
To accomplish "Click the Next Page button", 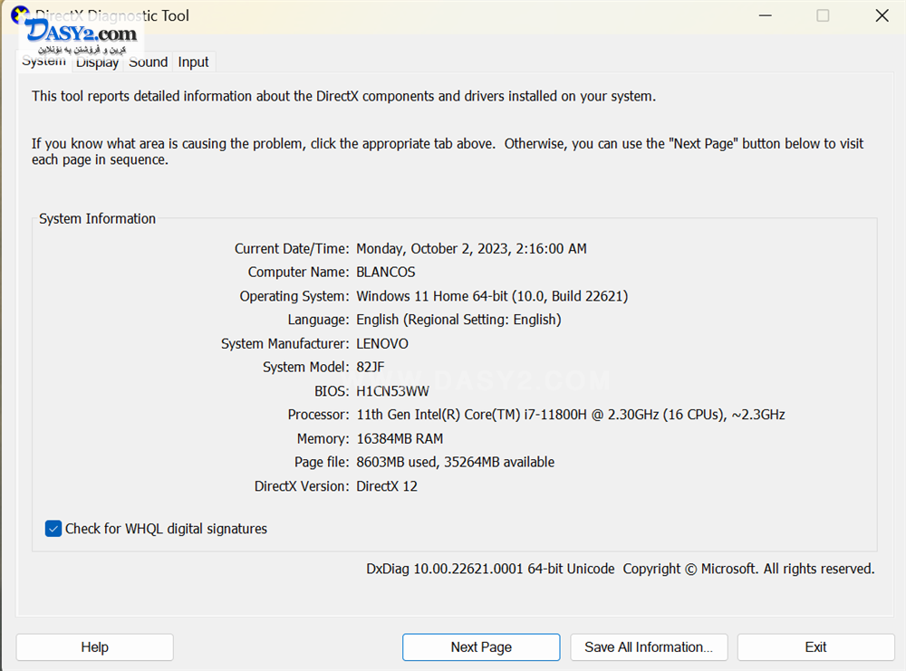I will [481, 647].
